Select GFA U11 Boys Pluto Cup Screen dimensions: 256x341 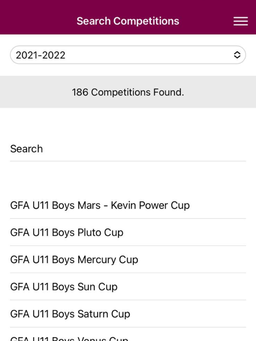coord(67,233)
